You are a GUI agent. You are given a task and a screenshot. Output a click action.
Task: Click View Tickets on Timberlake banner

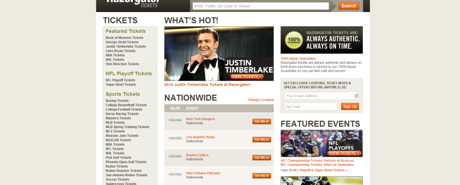click(x=247, y=76)
